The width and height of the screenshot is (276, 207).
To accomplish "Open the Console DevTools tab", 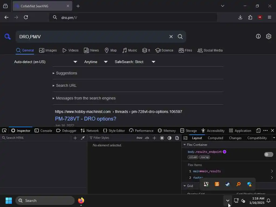I will (x=43, y=131).
